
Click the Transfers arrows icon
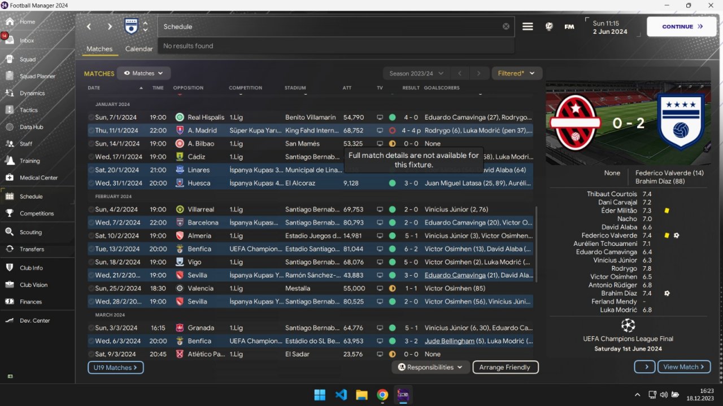coord(10,249)
